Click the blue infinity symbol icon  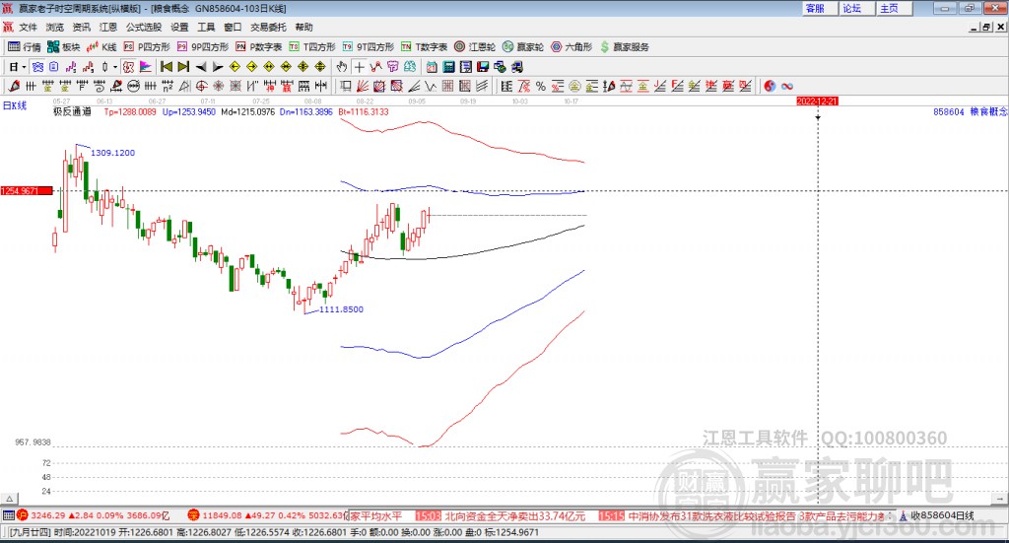pos(787,86)
